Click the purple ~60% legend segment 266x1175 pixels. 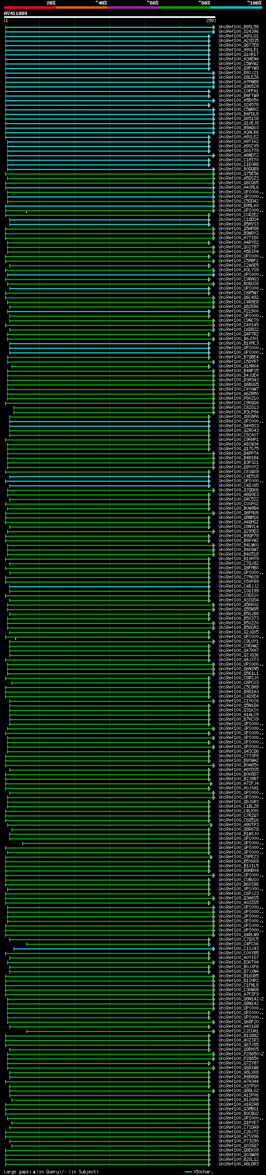coord(133,8)
